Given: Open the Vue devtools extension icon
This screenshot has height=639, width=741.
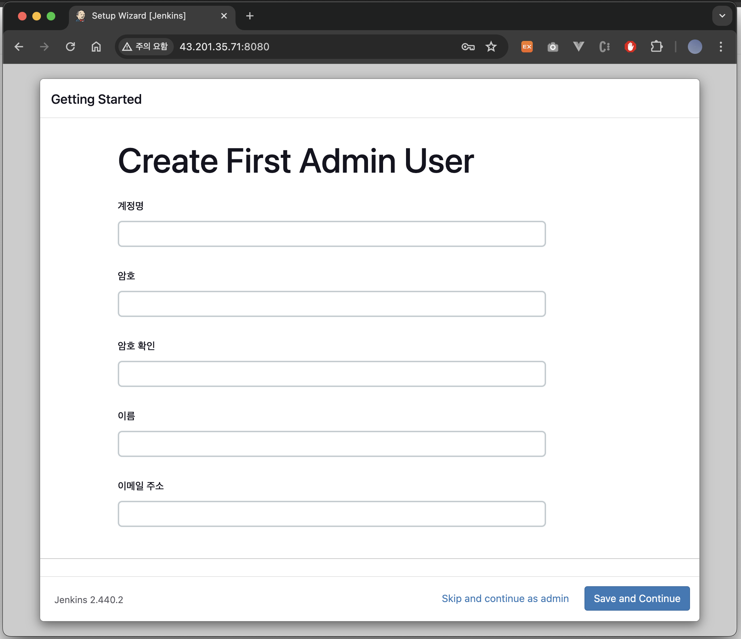Looking at the screenshot, I should tap(578, 47).
